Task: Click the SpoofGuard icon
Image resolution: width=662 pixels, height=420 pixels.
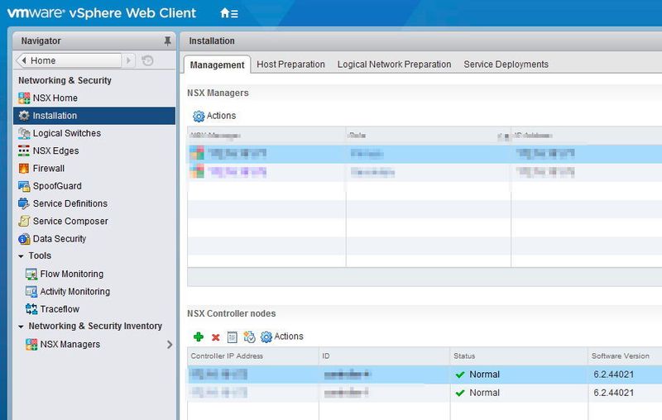Action: tap(24, 186)
